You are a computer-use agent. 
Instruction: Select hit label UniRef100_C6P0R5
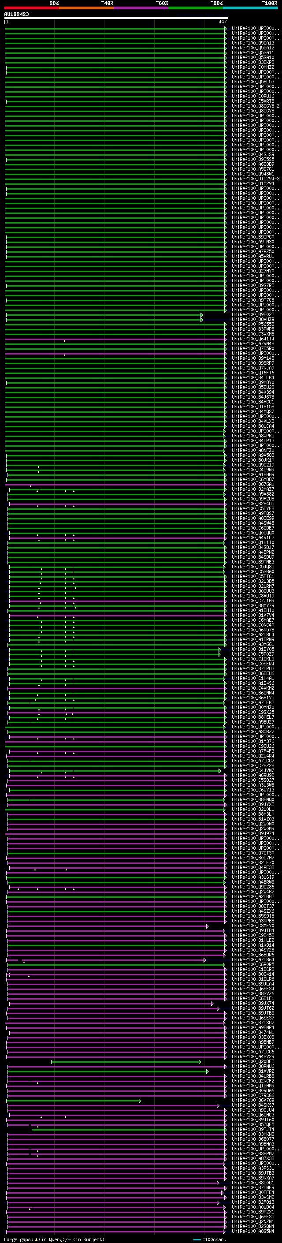(253, 965)
